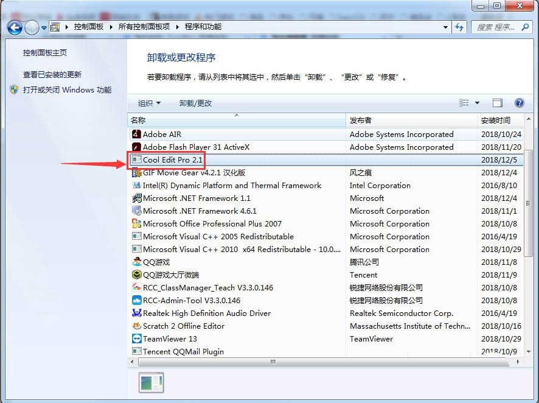539x403 pixels.
Task: Click install date 2018/12/5 cell
Action: (499, 160)
